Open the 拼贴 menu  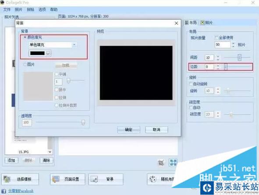tap(30, 10)
